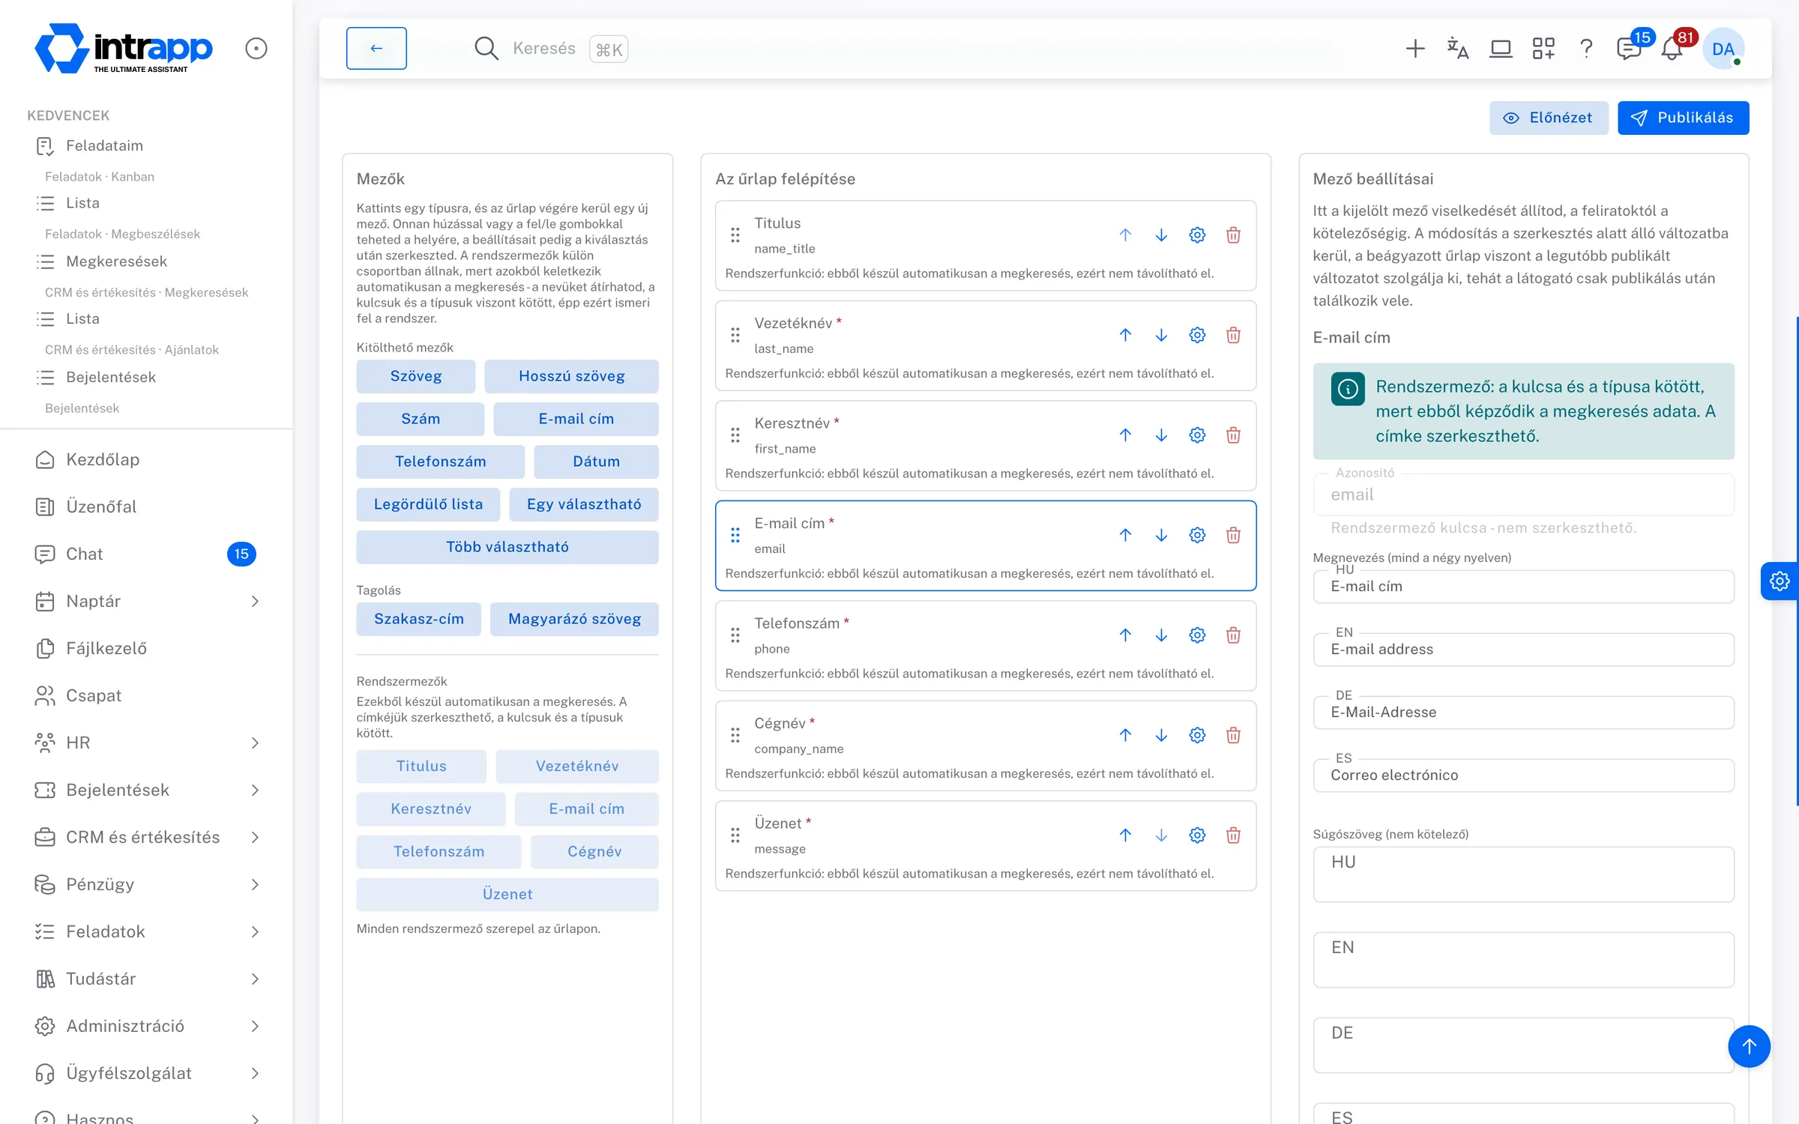Click trash icon on Cégnév field
The image size is (1799, 1124).
click(1233, 735)
